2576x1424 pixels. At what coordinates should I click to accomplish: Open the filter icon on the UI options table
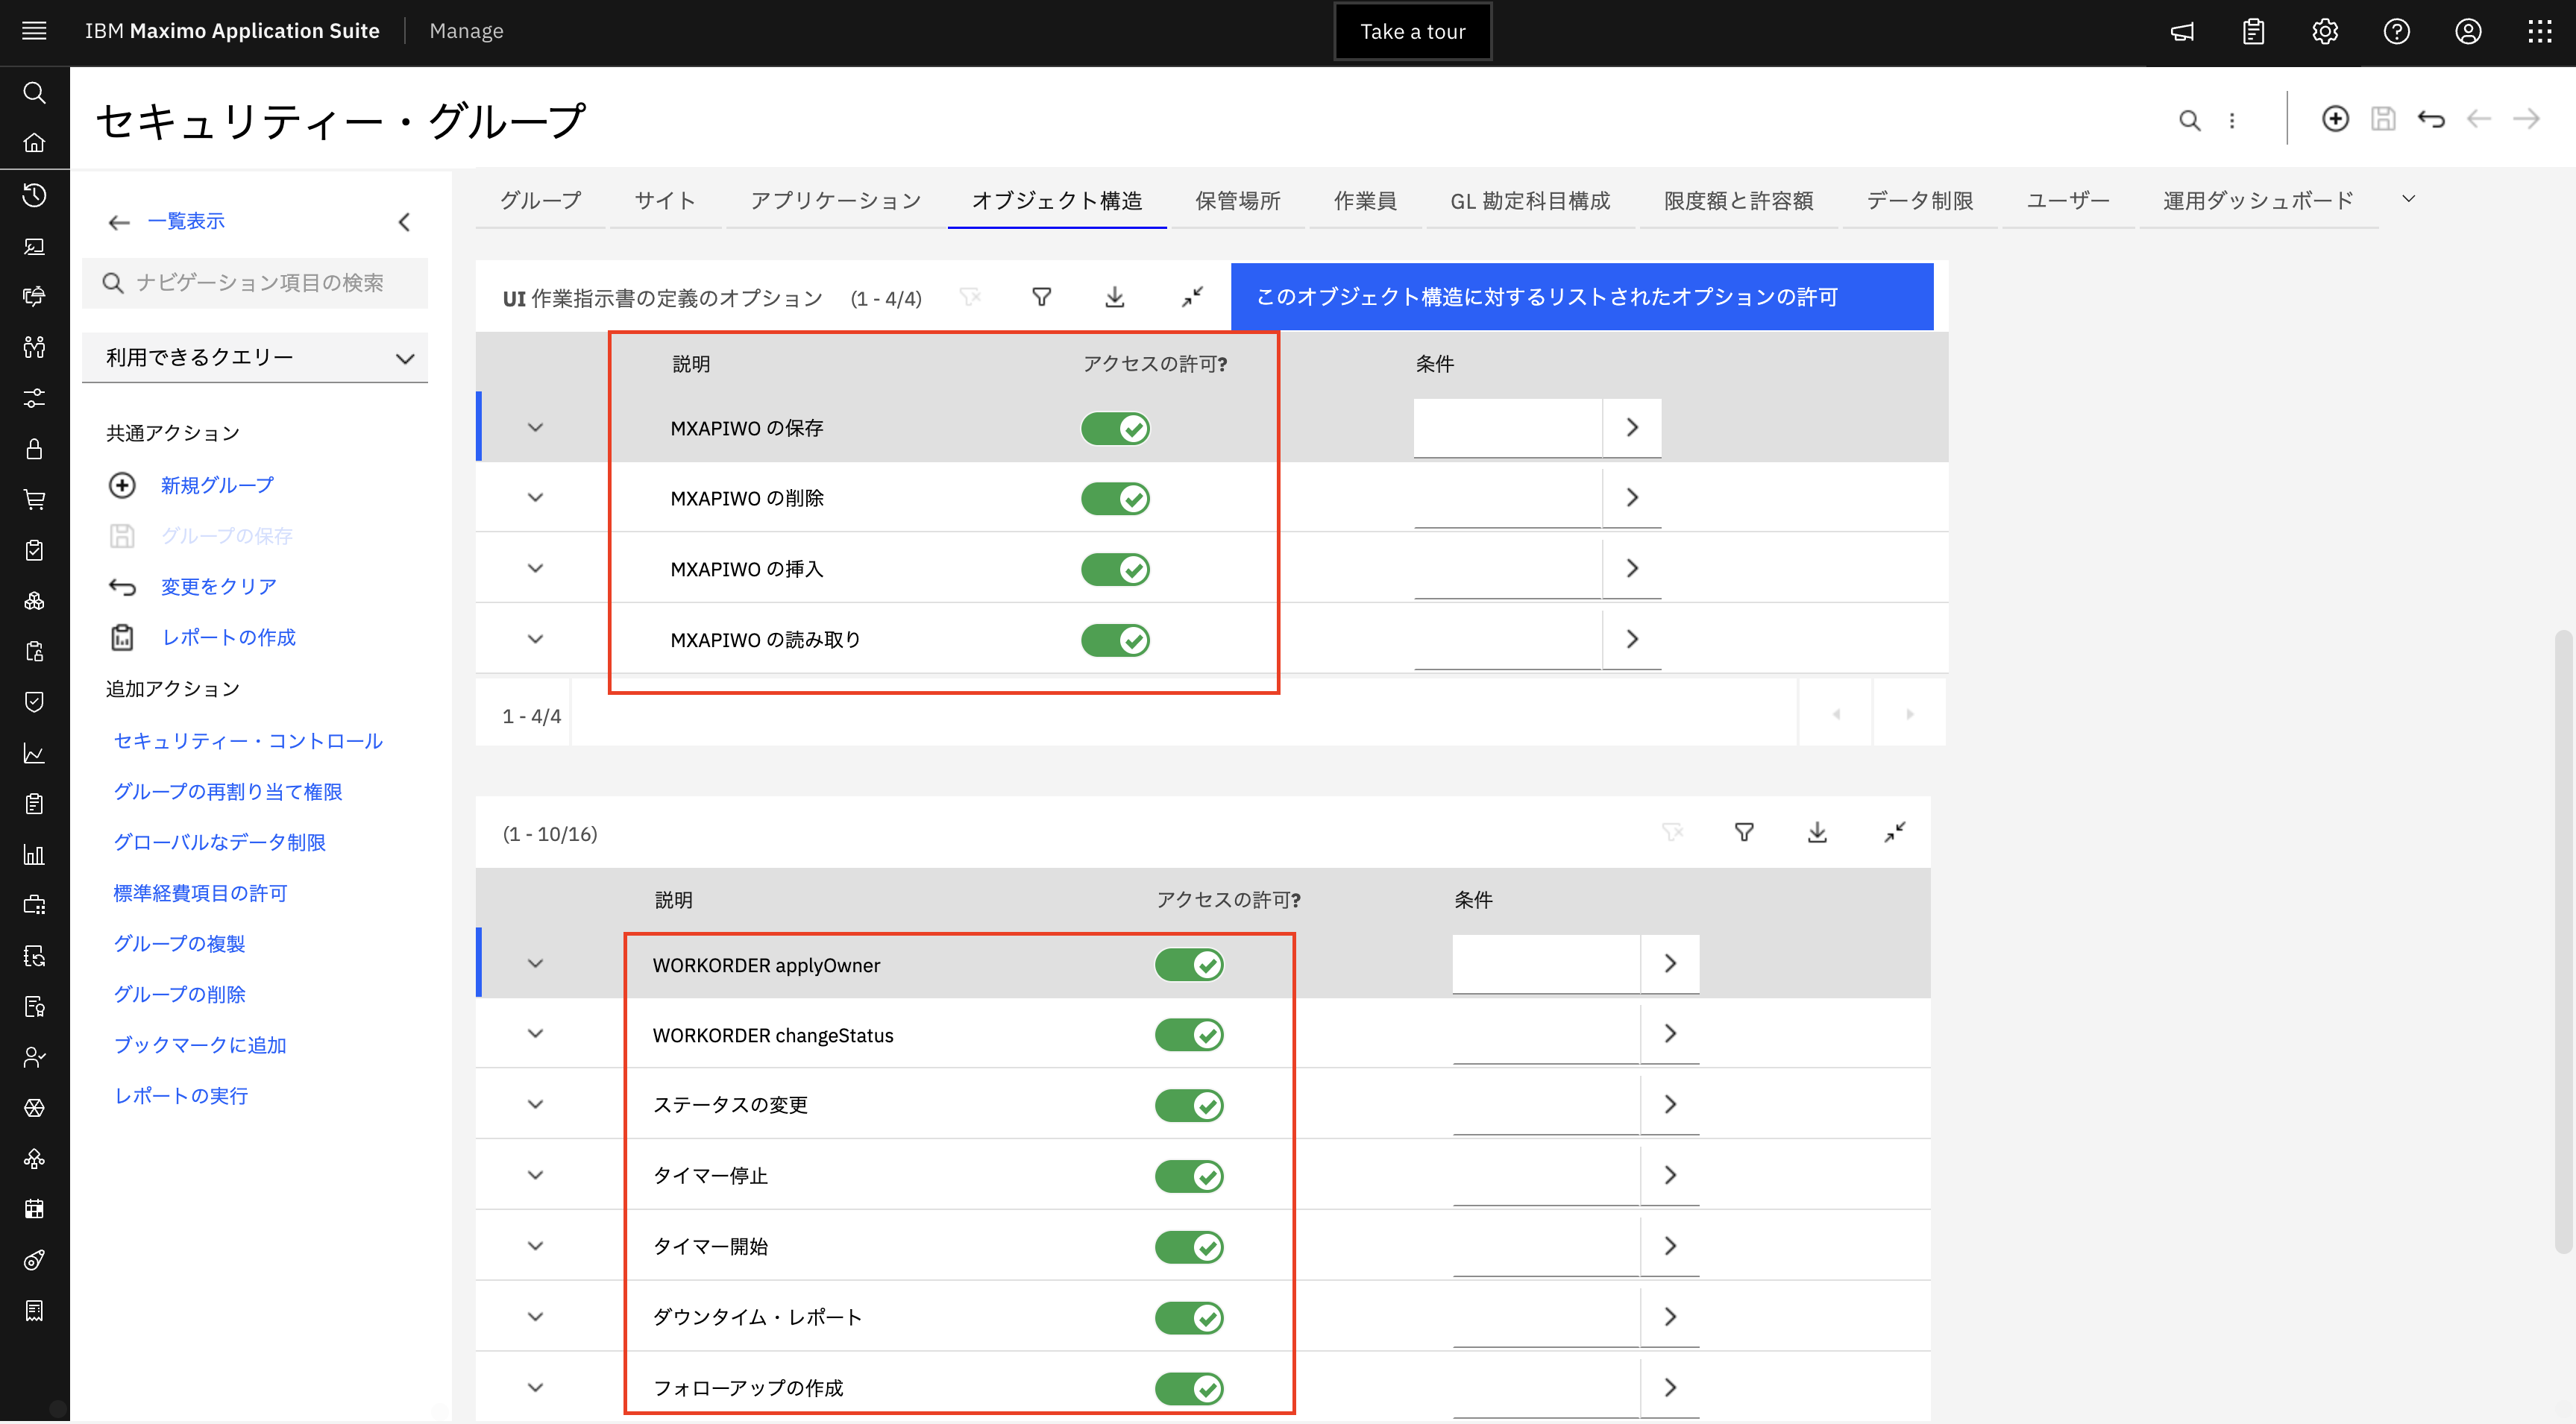point(1041,297)
